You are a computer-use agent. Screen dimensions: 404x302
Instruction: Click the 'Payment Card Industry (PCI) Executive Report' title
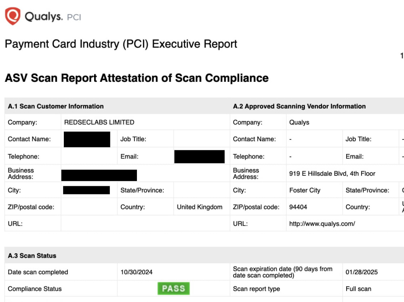[121, 44]
